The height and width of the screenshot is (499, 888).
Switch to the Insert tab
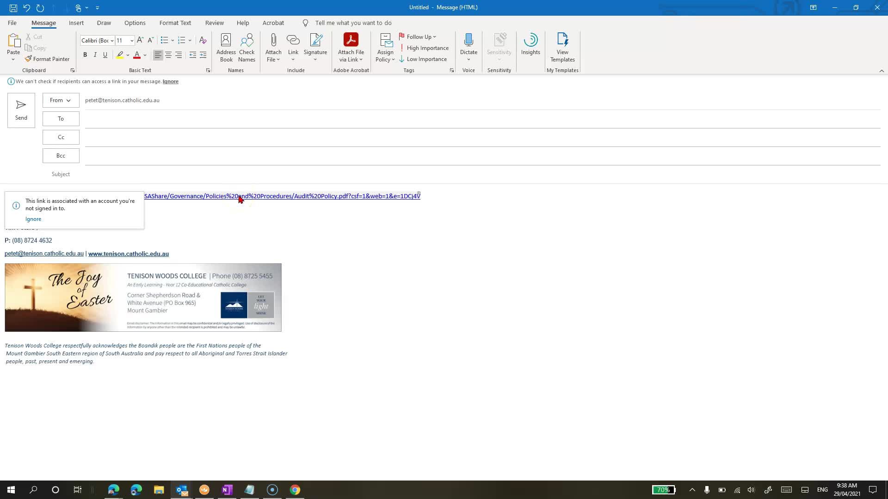tap(76, 23)
